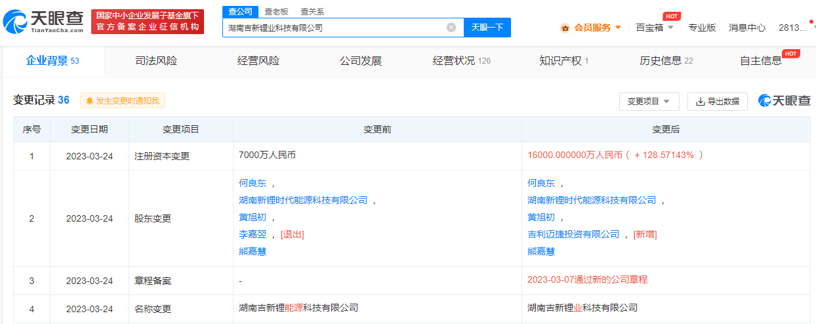
Task: Expand the 百宝箱 dropdown
Action: click(x=670, y=28)
